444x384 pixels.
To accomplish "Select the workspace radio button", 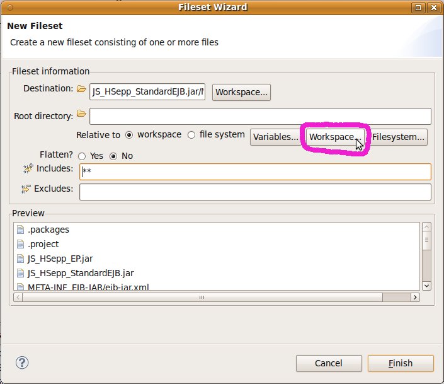I will click(x=129, y=135).
